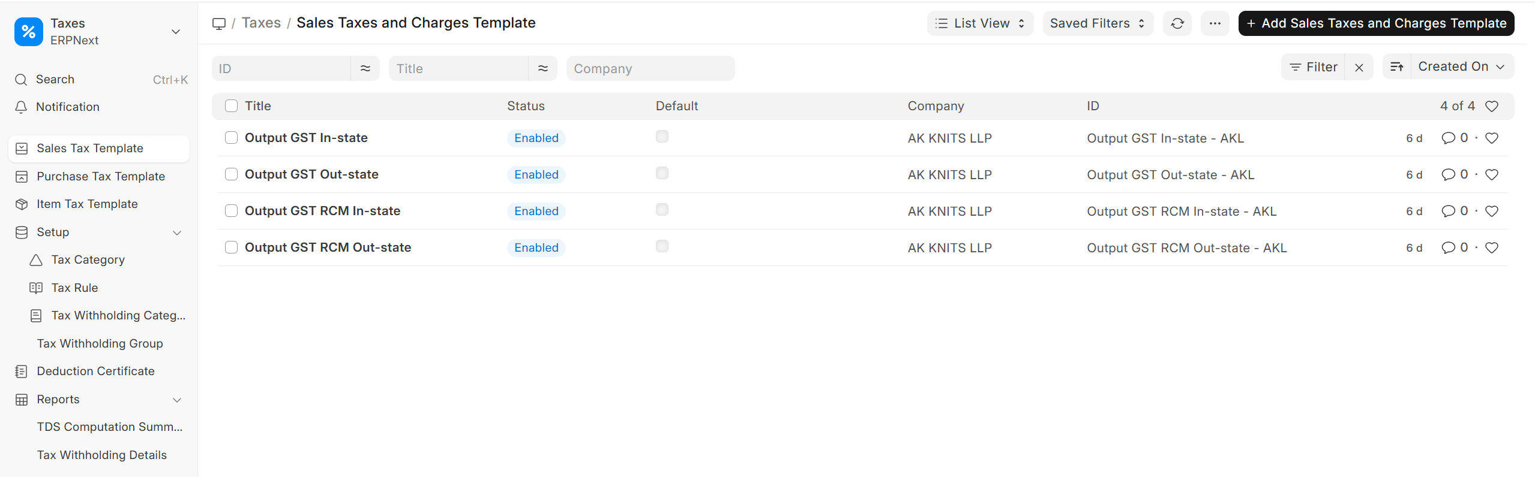Viewport: 1535px width, 477px height.
Task: Open the Output GST RCM In-state record
Action: [x=322, y=211]
